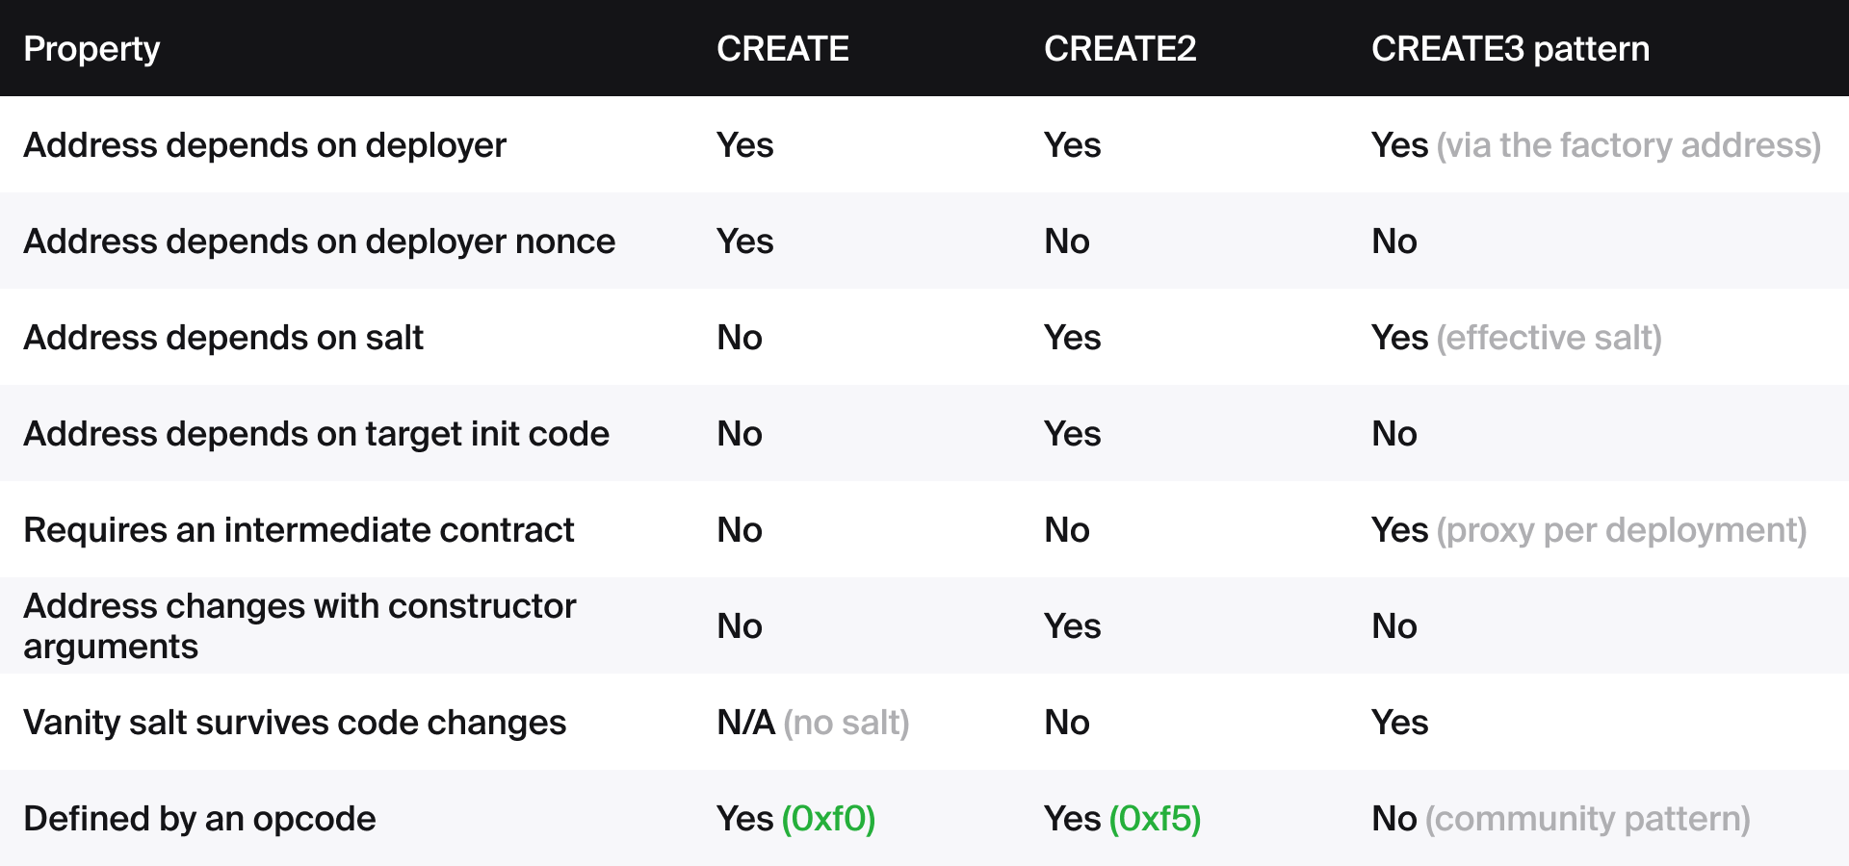
Task: Select 'Vanity salt survives code changes' label
Action: (x=295, y=723)
